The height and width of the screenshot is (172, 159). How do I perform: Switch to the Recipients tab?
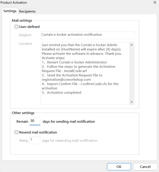[27, 11]
